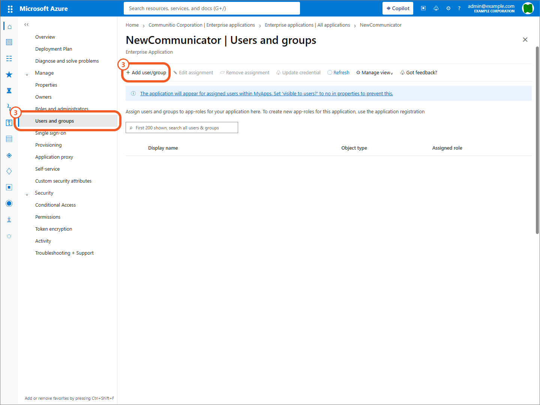
Task: Open Activity section
Action: pos(43,241)
